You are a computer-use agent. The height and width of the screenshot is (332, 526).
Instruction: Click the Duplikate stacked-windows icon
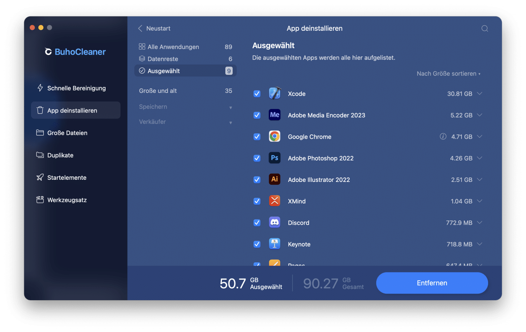click(40, 155)
